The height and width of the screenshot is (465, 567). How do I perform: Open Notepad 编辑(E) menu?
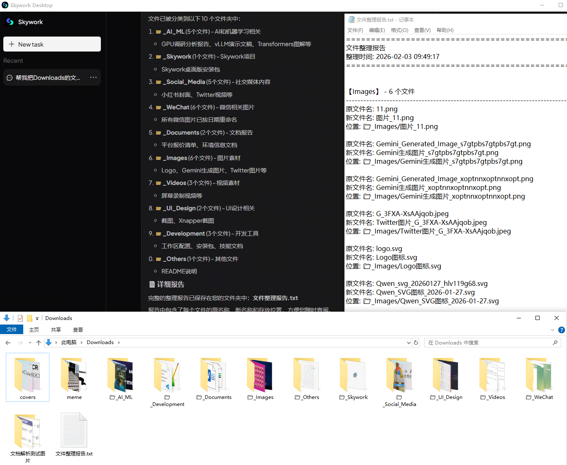pos(377,30)
